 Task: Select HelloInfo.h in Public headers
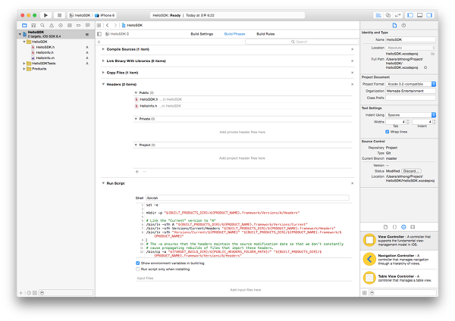pyautogui.click(x=243, y=106)
